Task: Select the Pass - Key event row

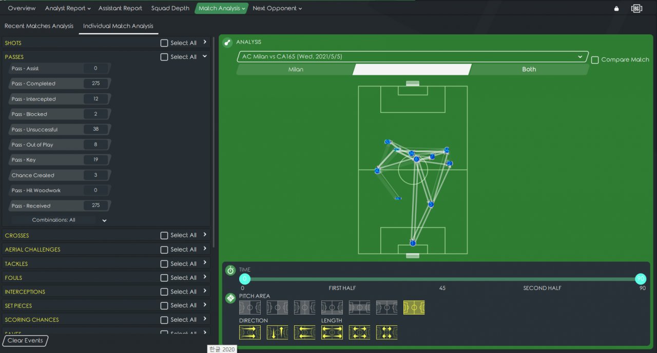Action: click(x=60, y=160)
